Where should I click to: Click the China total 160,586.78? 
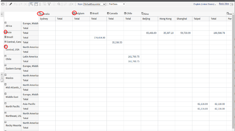point(219,33)
